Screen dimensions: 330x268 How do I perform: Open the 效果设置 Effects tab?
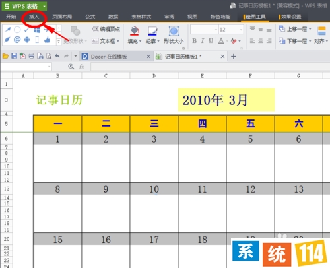[290, 17]
